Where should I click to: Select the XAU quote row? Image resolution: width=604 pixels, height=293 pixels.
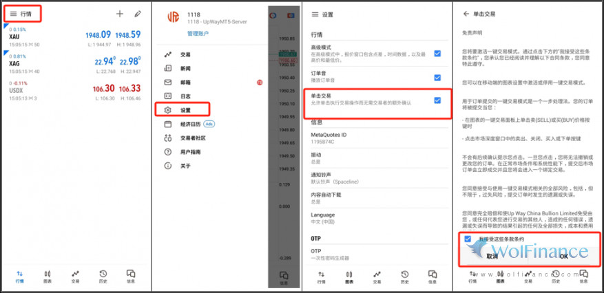(75, 37)
